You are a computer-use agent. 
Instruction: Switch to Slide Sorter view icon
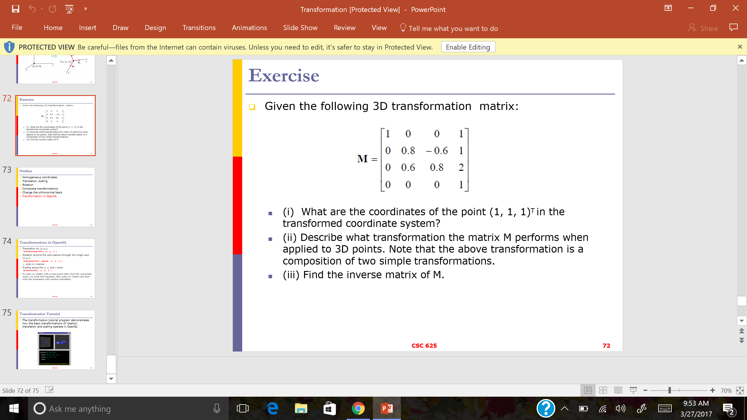603,390
